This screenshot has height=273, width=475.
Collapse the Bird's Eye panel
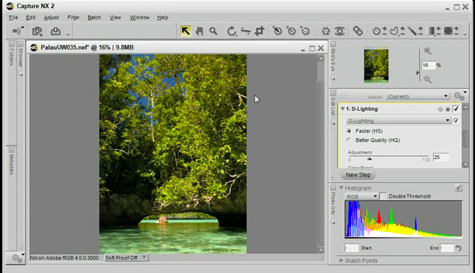333,44
